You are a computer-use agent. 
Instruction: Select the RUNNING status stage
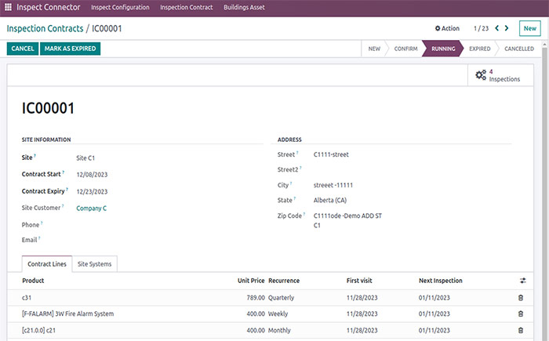point(443,49)
